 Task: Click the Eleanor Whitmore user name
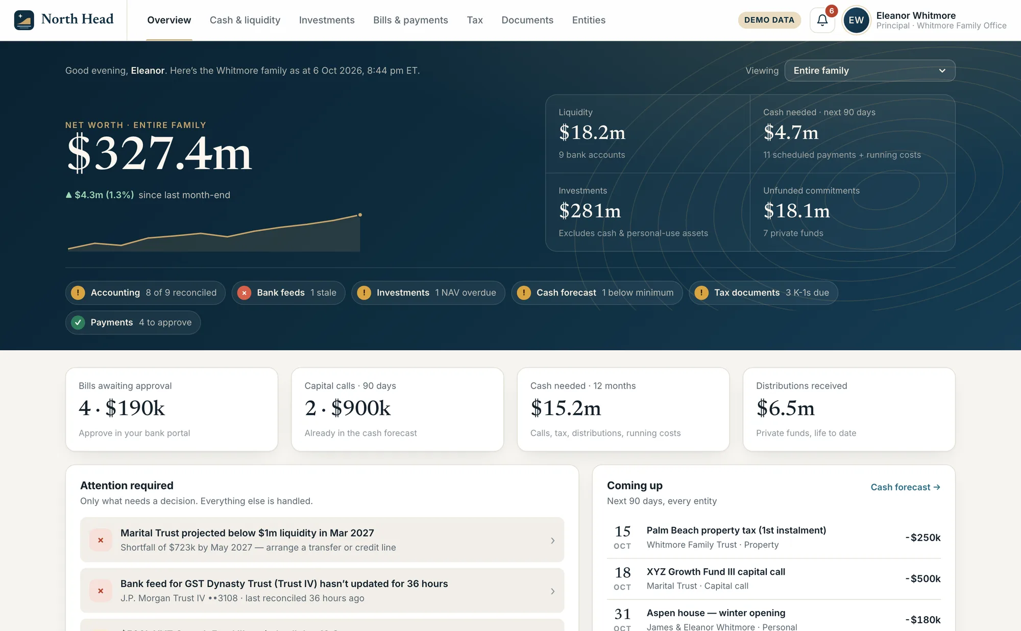[x=916, y=15]
